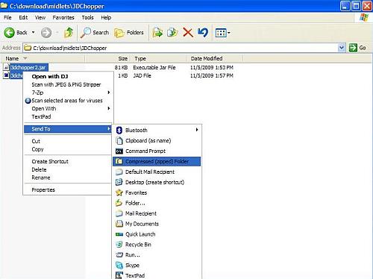Choose Command Prompt in Send To

coord(157,151)
